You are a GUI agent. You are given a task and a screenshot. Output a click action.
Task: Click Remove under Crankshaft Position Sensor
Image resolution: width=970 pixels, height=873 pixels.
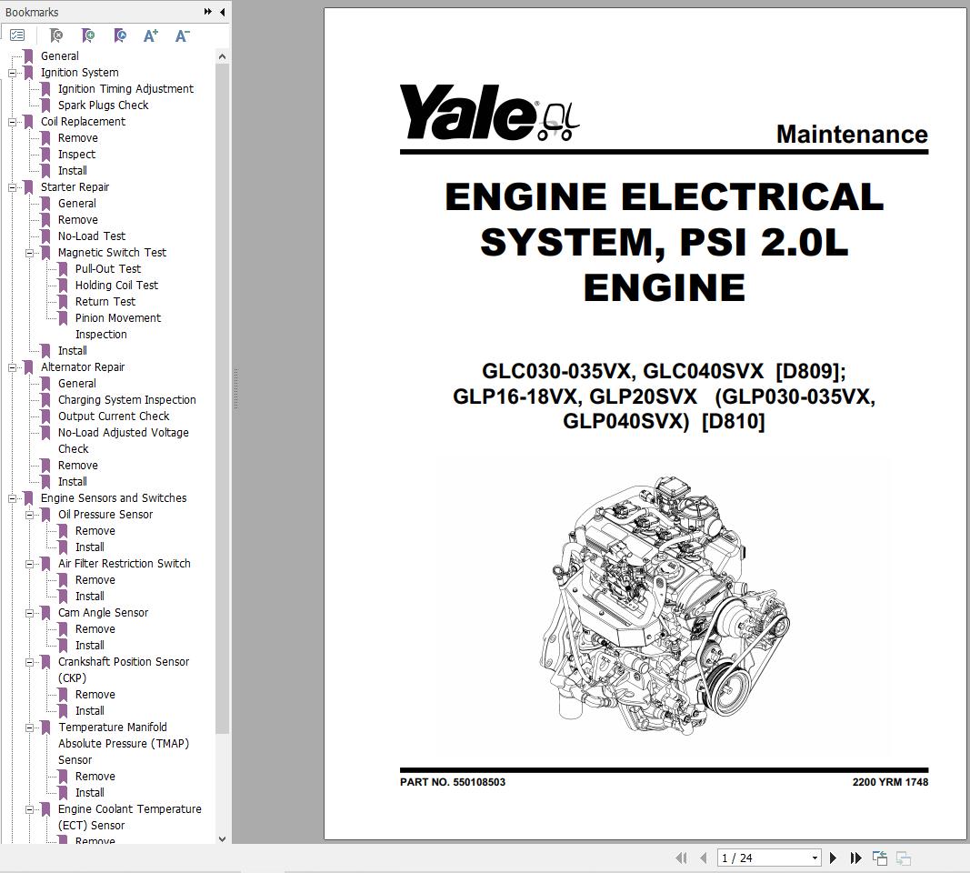click(95, 695)
